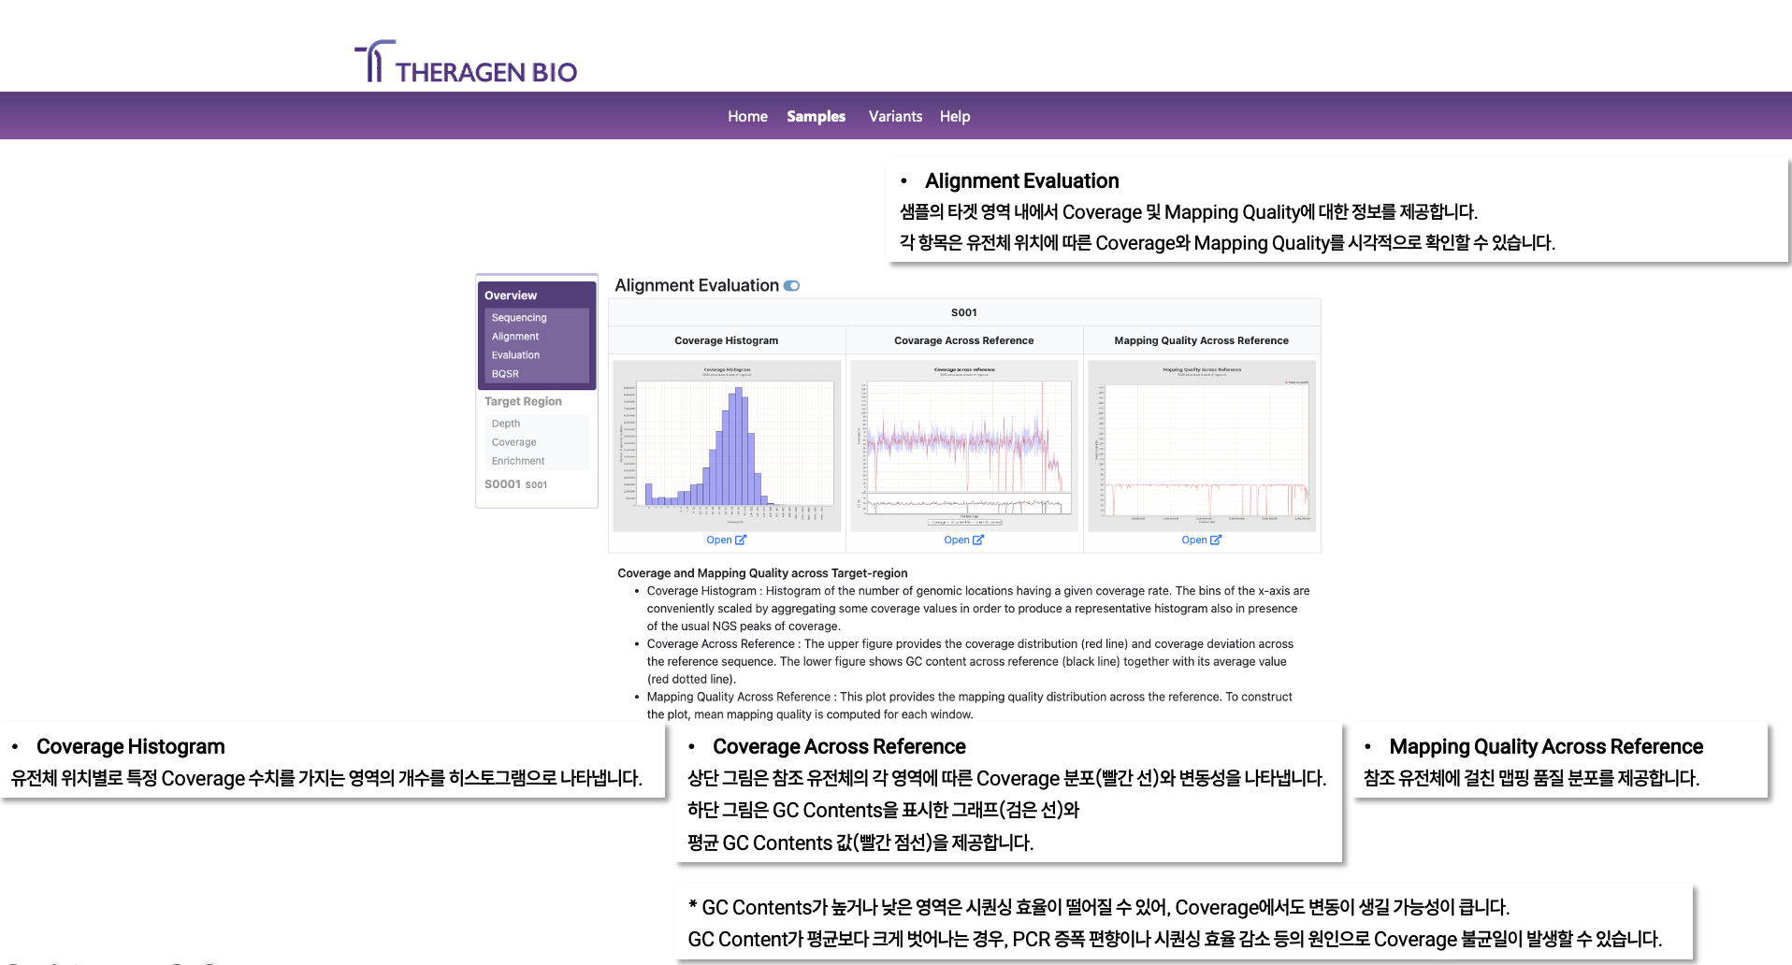Click the Mapping Quality Across Reference column header
The image size is (1792, 965).
pos(1202,340)
